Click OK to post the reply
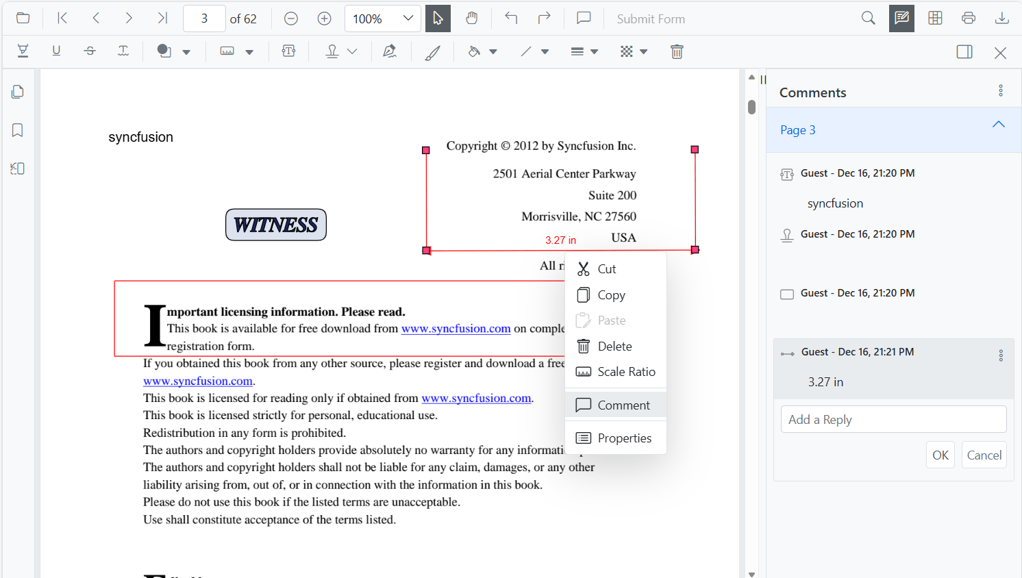The width and height of the screenshot is (1022, 578). point(940,454)
